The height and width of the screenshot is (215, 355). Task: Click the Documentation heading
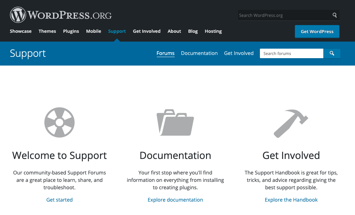(175, 156)
